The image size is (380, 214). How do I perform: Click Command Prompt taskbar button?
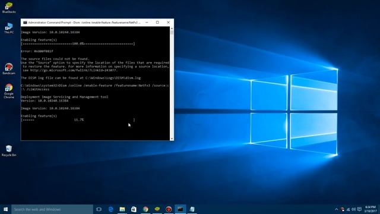coord(180,209)
